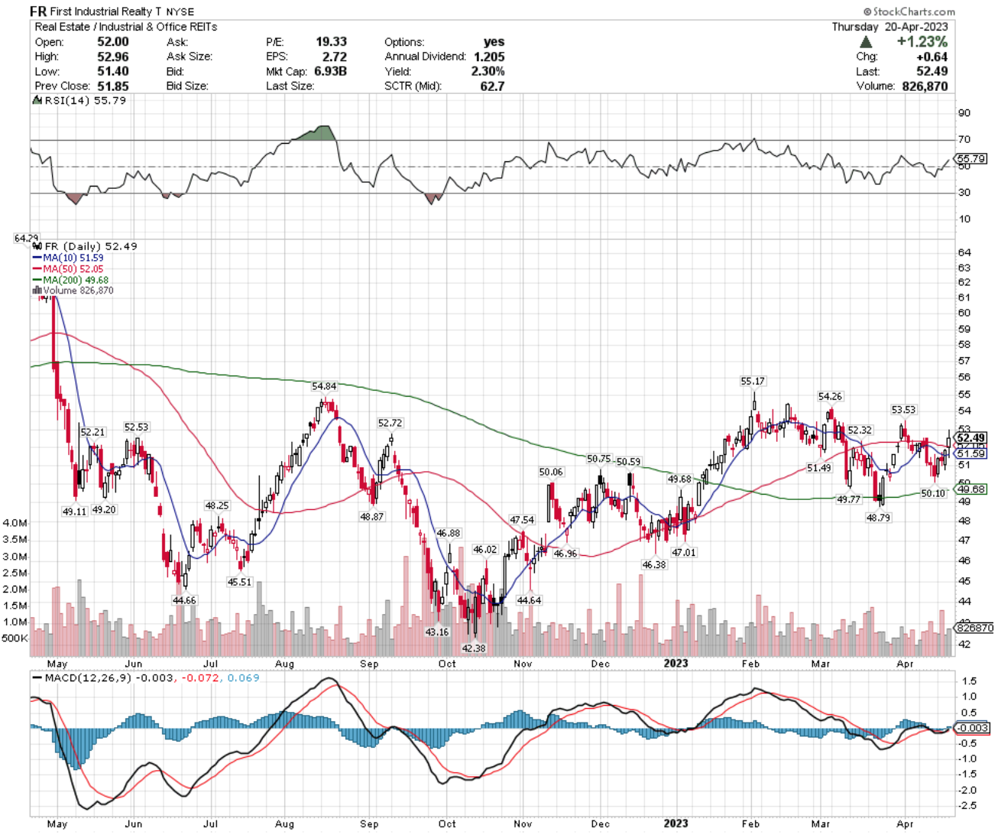998x838 pixels.
Task: Click the Yield value 2.30%
Action: pyautogui.click(x=487, y=71)
